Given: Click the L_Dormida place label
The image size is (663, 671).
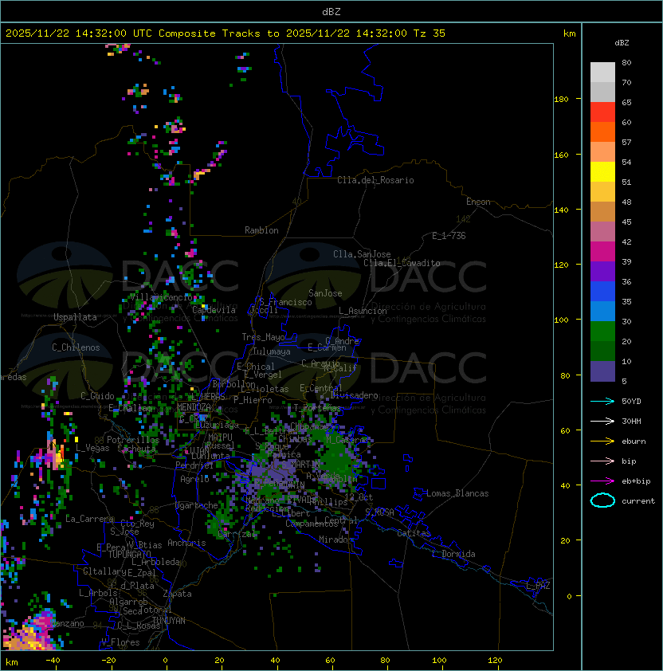Looking at the screenshot, I should point(453,554).
